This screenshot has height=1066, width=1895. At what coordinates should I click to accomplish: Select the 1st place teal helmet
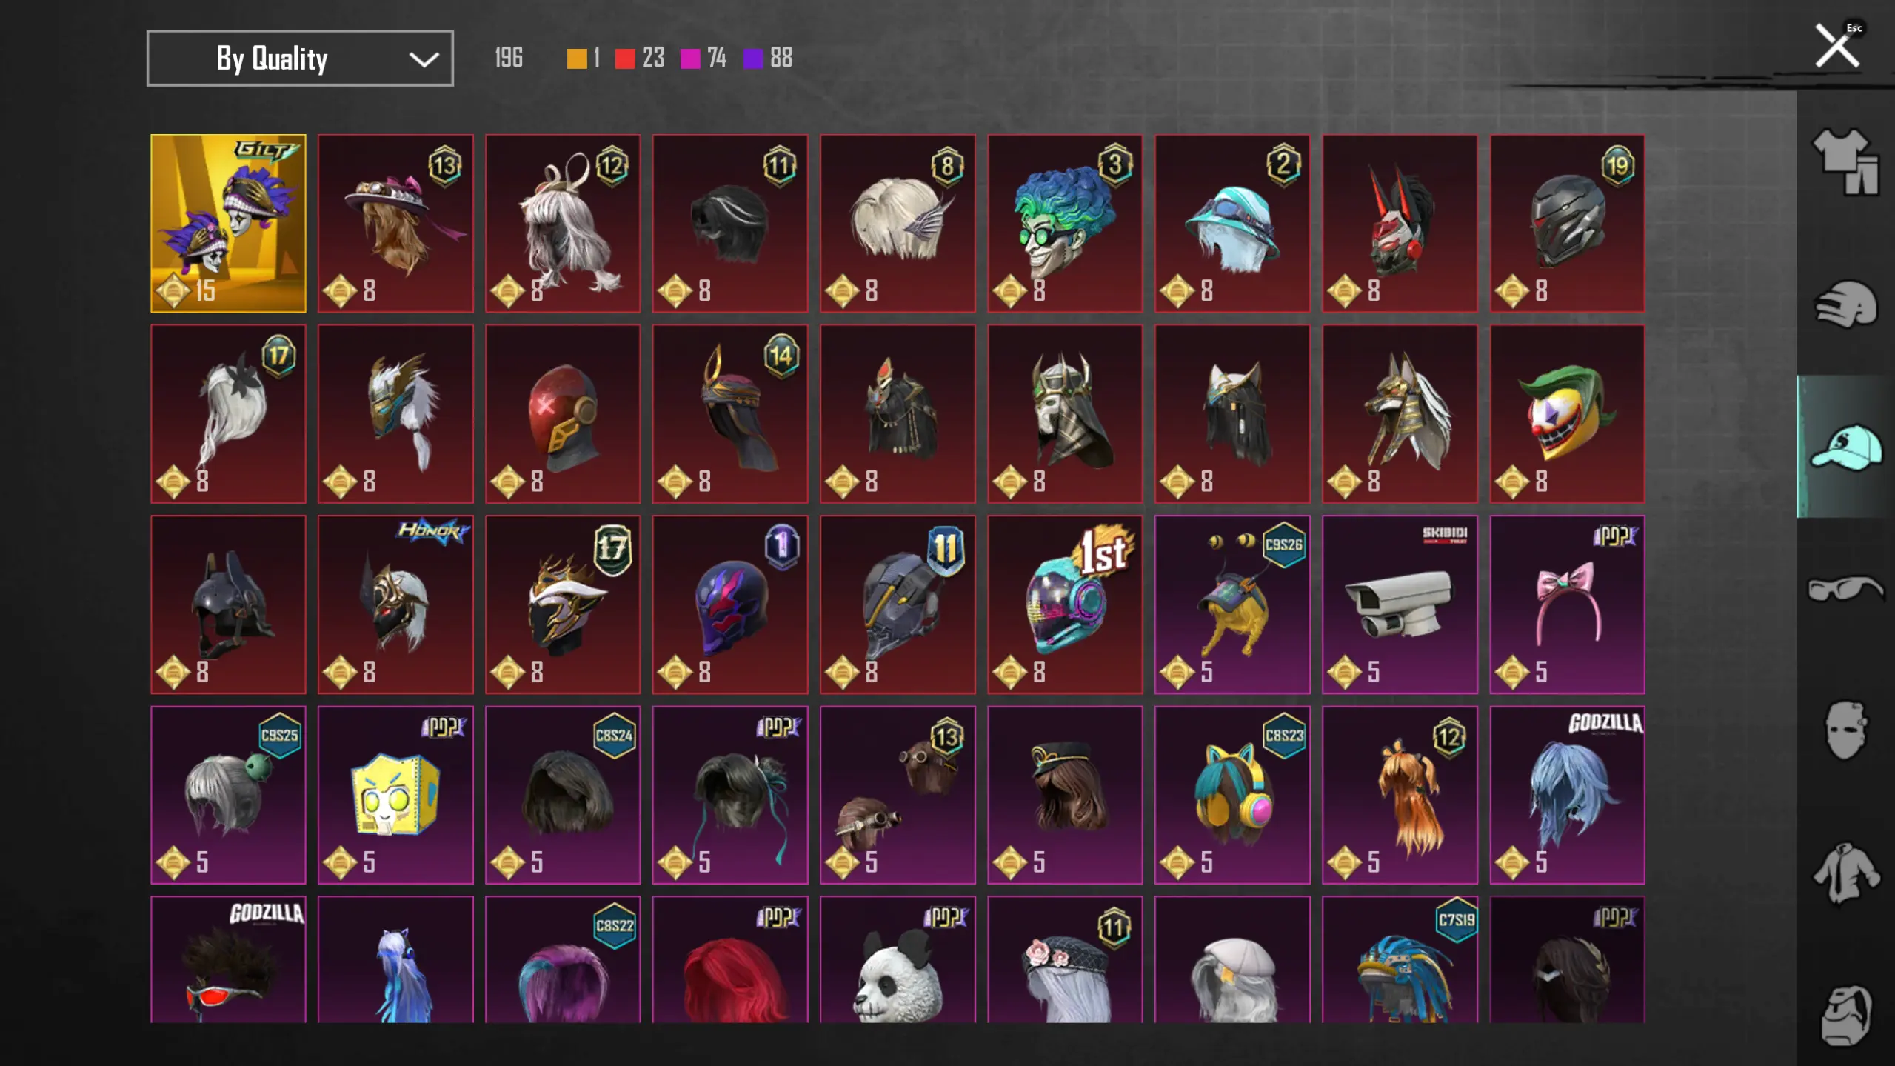[1065, 604]
